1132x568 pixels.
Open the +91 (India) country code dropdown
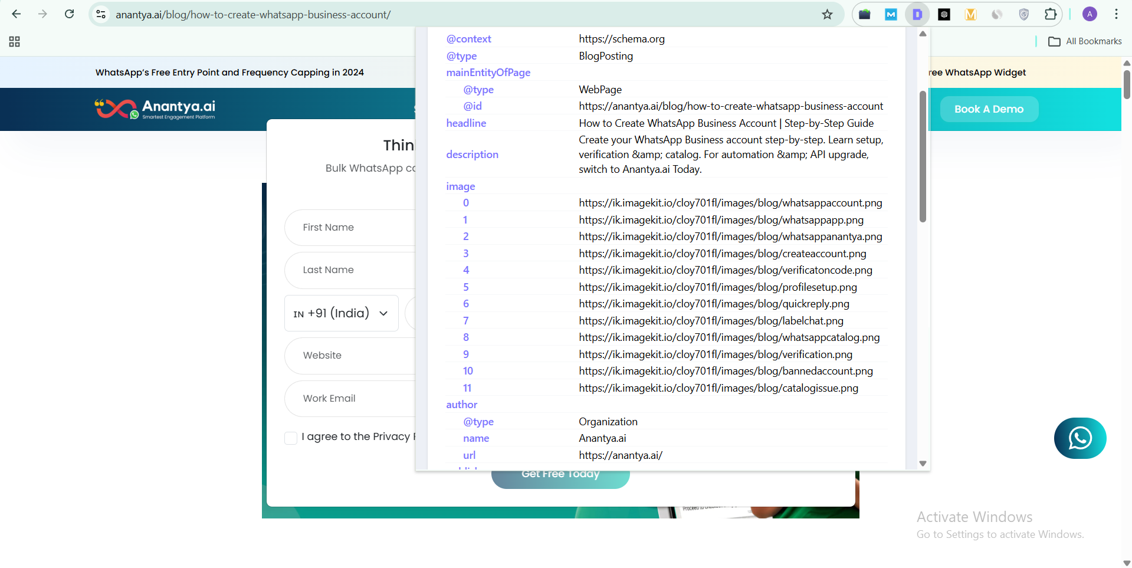pyautogui.click(x=341, y=313)
